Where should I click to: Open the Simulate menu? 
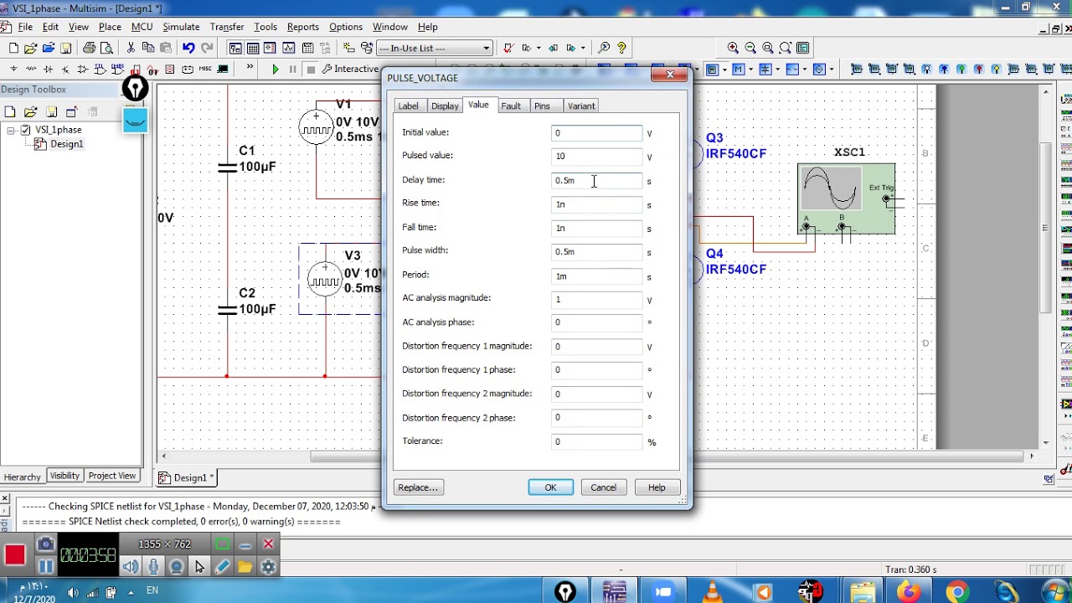click(x=181, y=27)
